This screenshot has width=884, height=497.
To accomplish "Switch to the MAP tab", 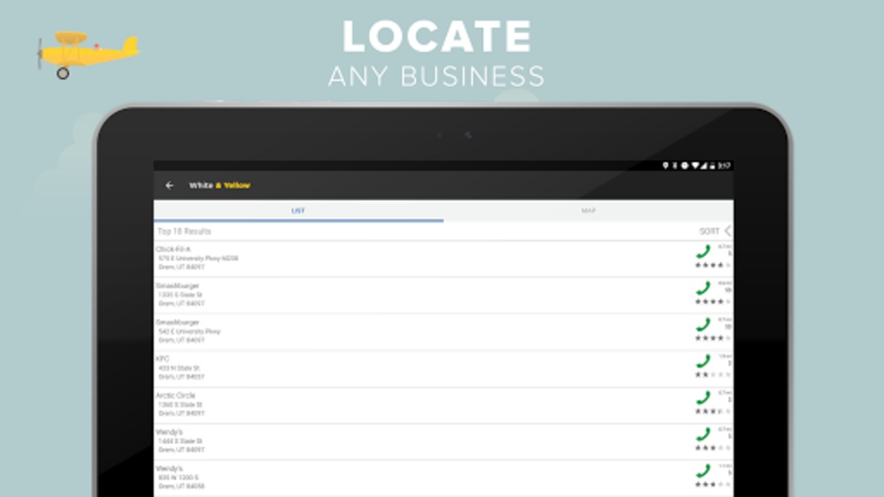I will 588,210.
